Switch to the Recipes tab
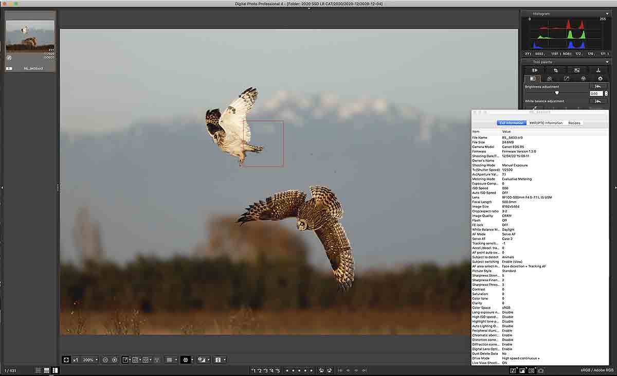 coord(574,123)
